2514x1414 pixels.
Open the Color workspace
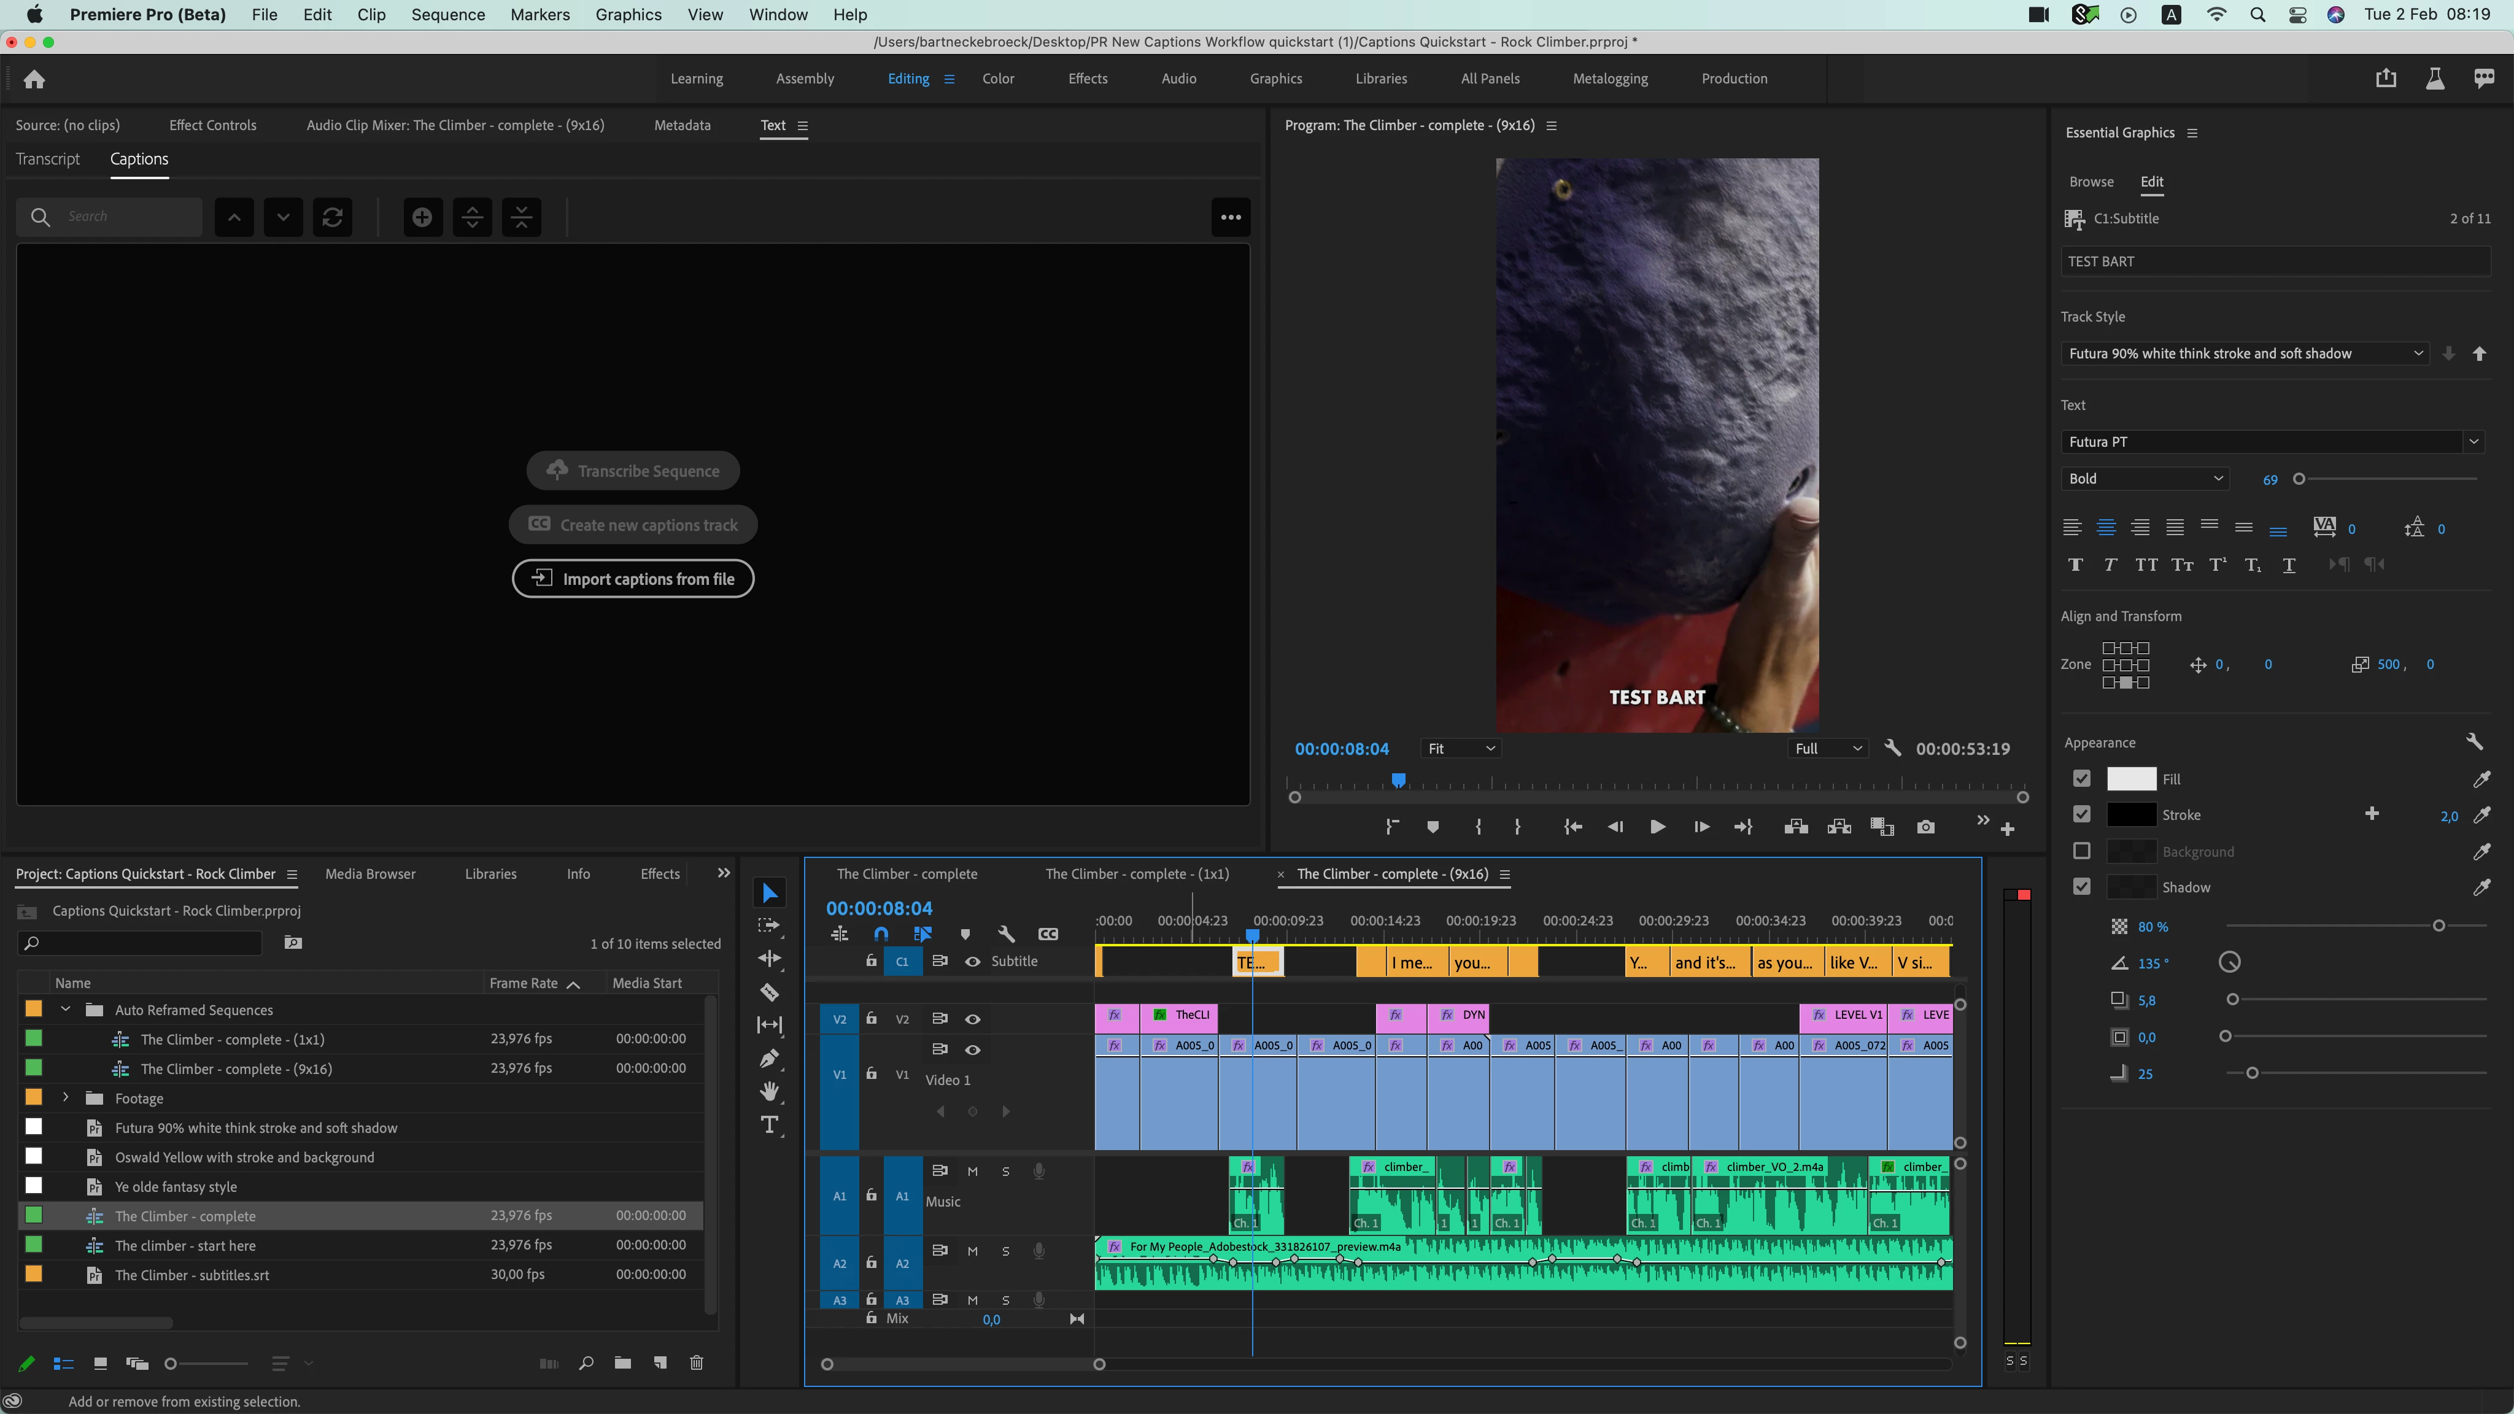point(997,78)
